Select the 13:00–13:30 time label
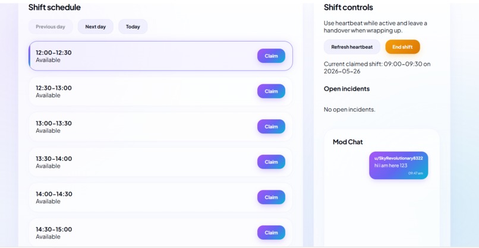 [x=53, y=123]
